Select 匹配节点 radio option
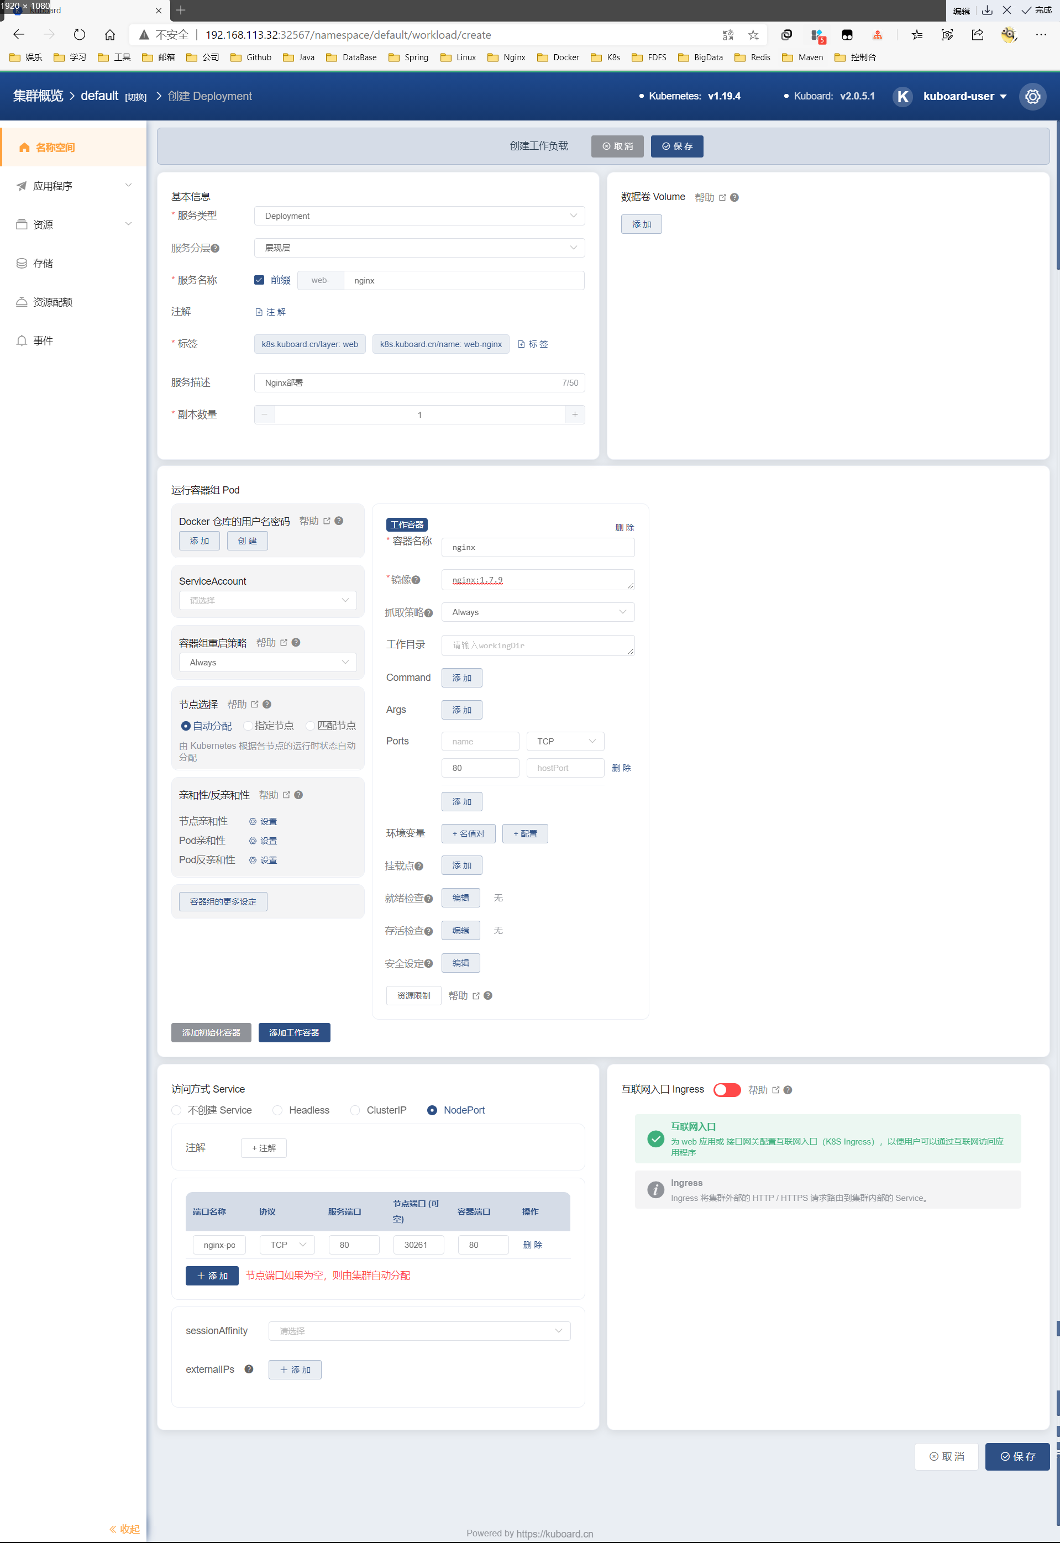This screenshot has height=1543, width=1060. (x=310, y=725)
